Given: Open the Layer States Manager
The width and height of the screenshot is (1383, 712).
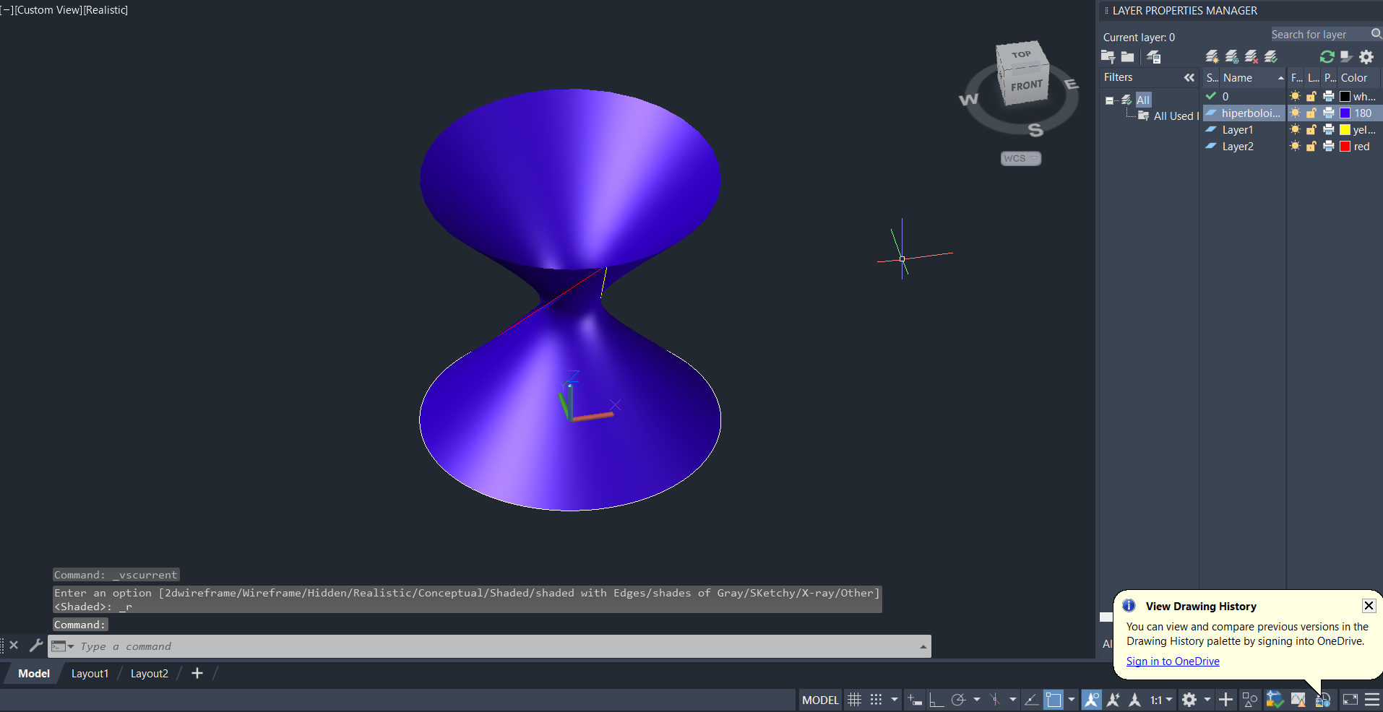Looking at the screenshot, I should (x=1153, y=56).
